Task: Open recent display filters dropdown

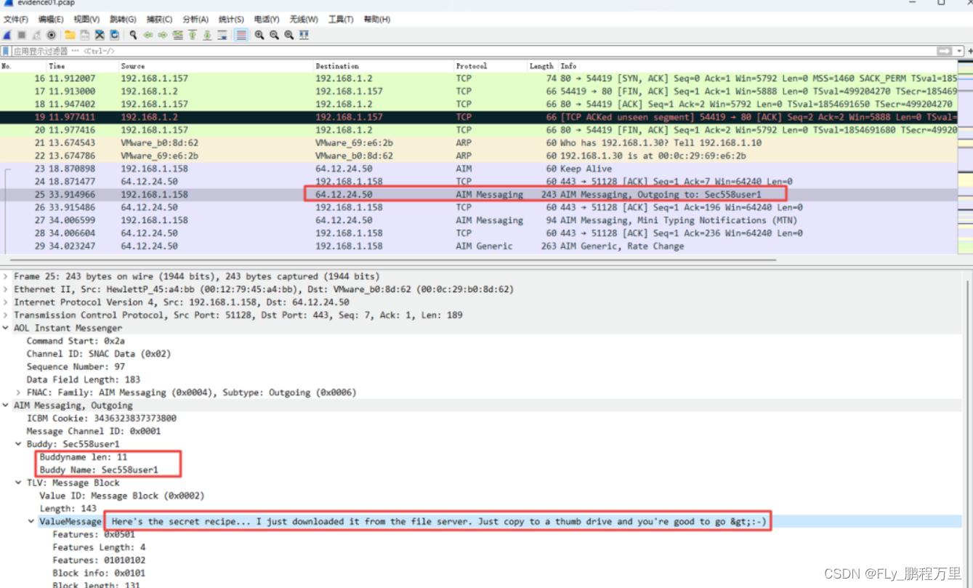Action: [960, 52]
